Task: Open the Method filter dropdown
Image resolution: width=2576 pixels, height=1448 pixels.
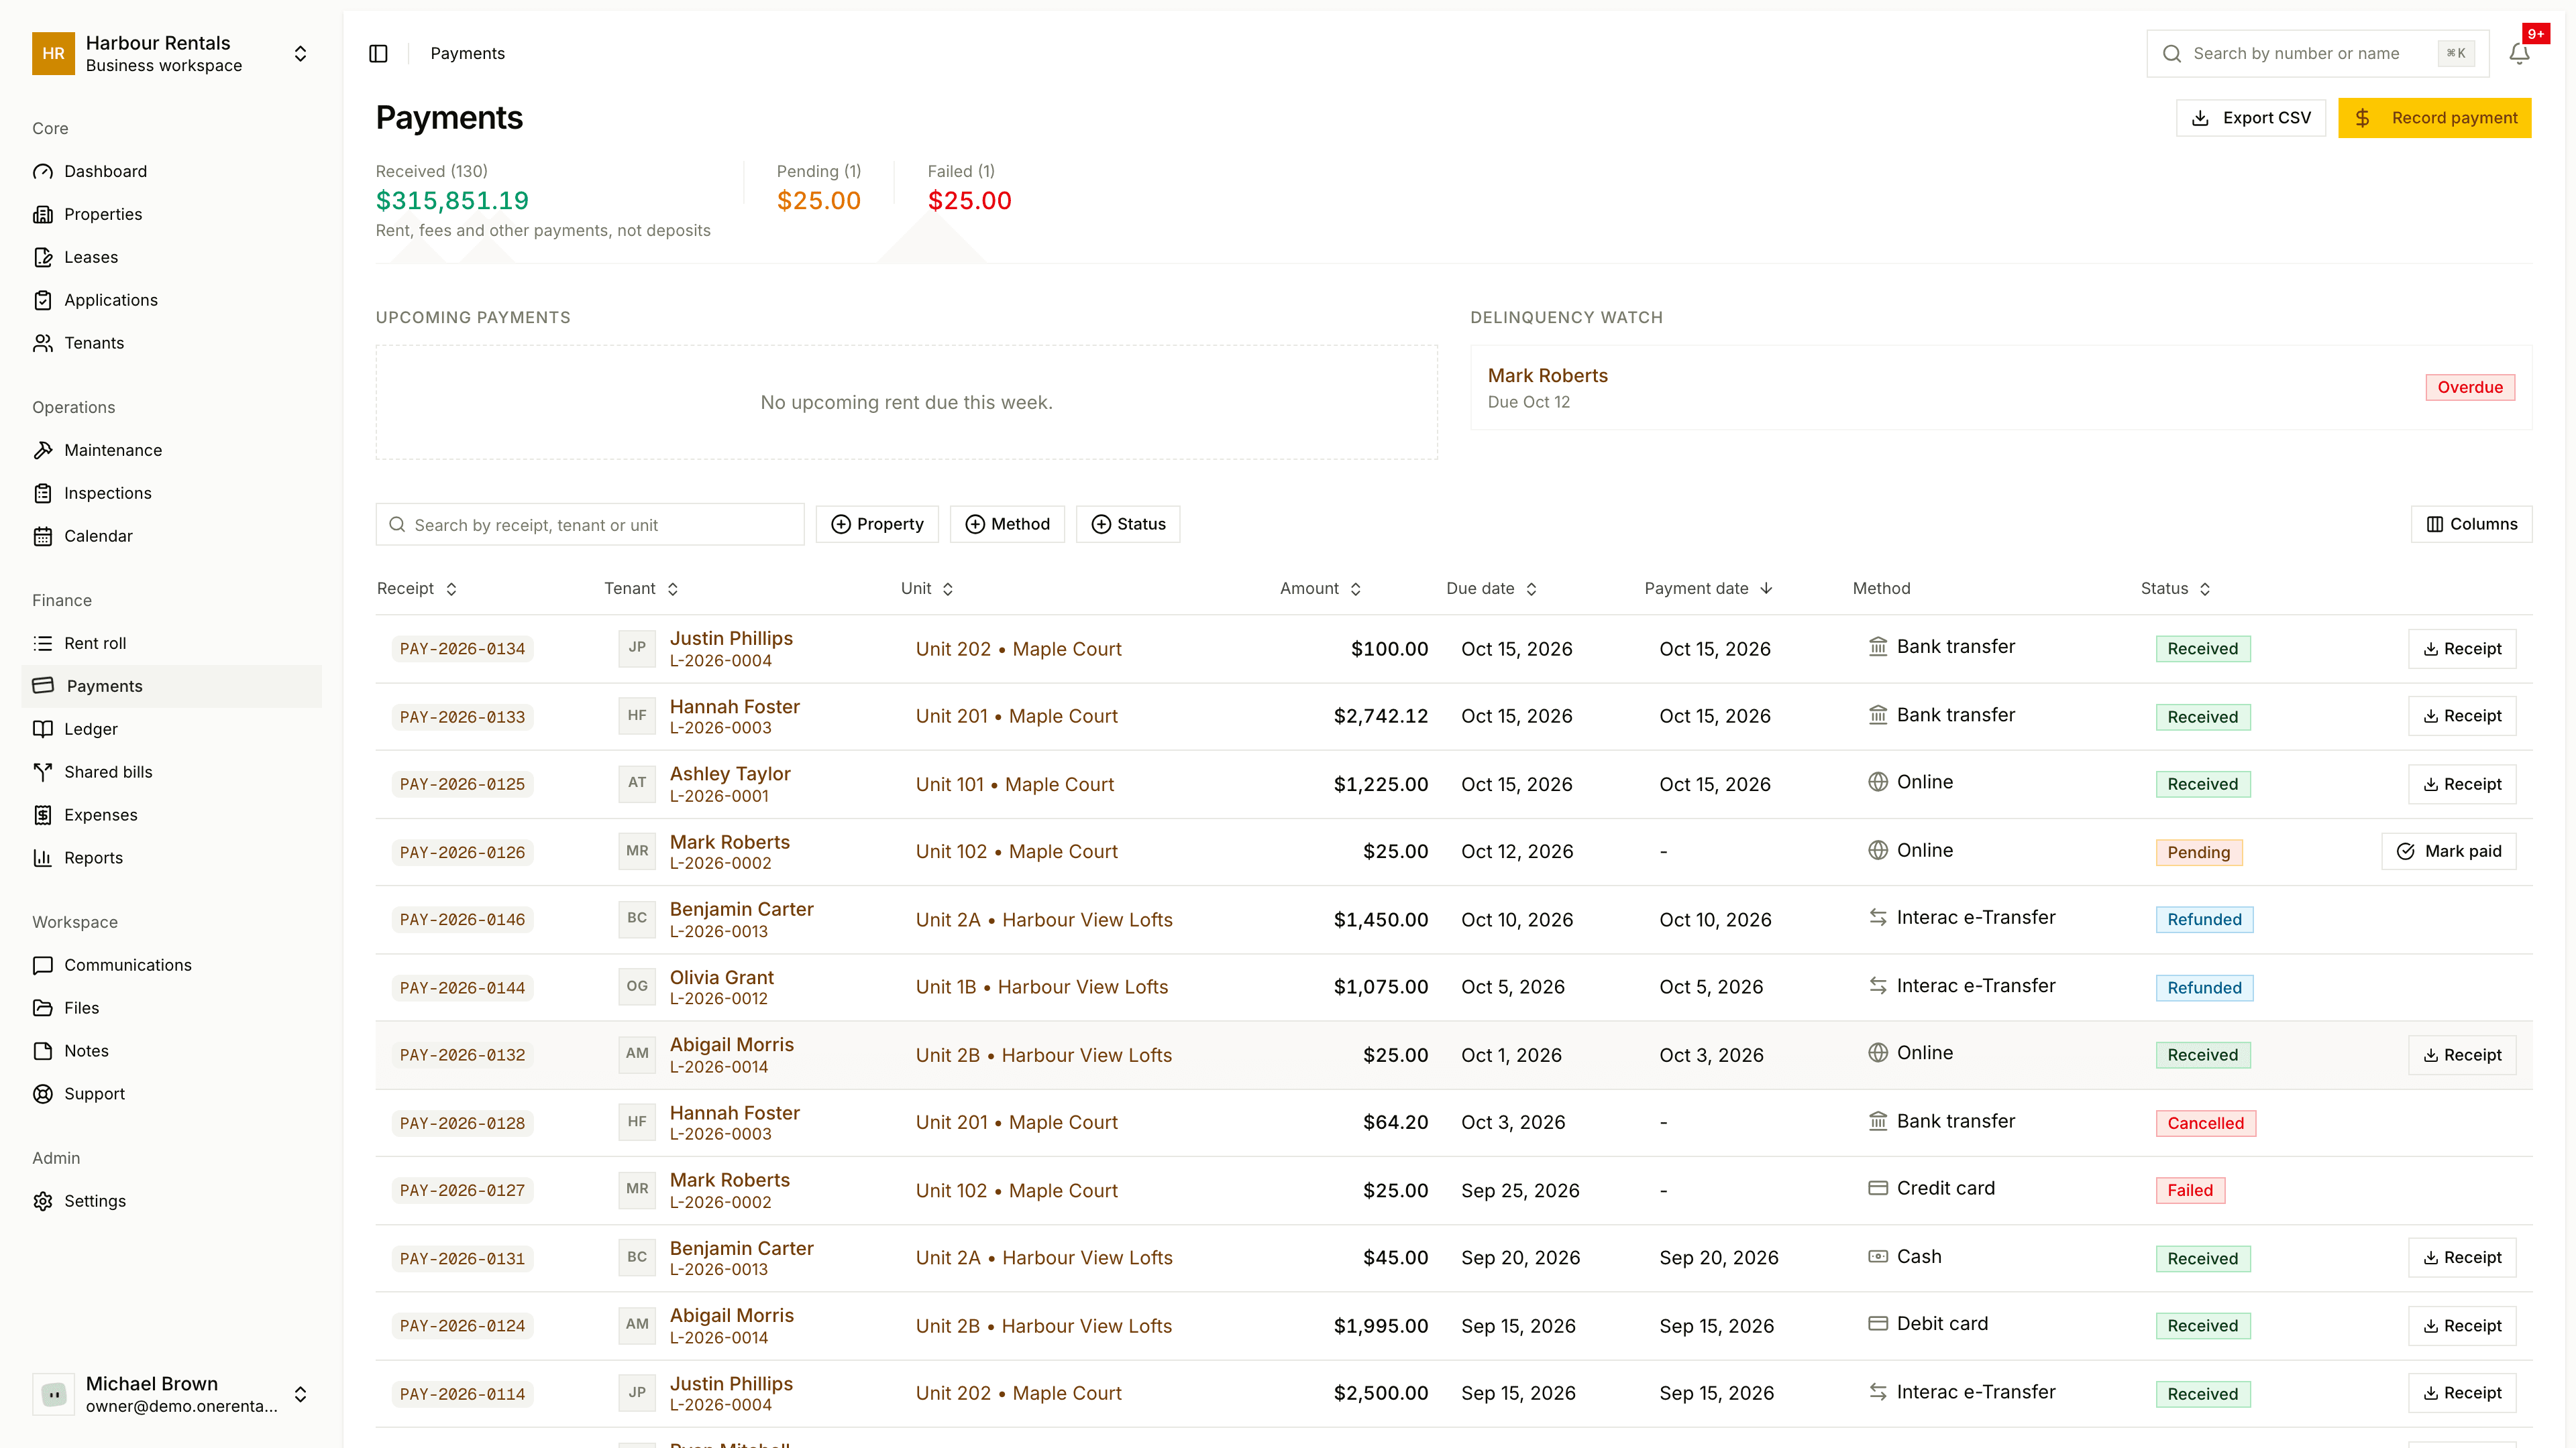Action: (1007, 524)
